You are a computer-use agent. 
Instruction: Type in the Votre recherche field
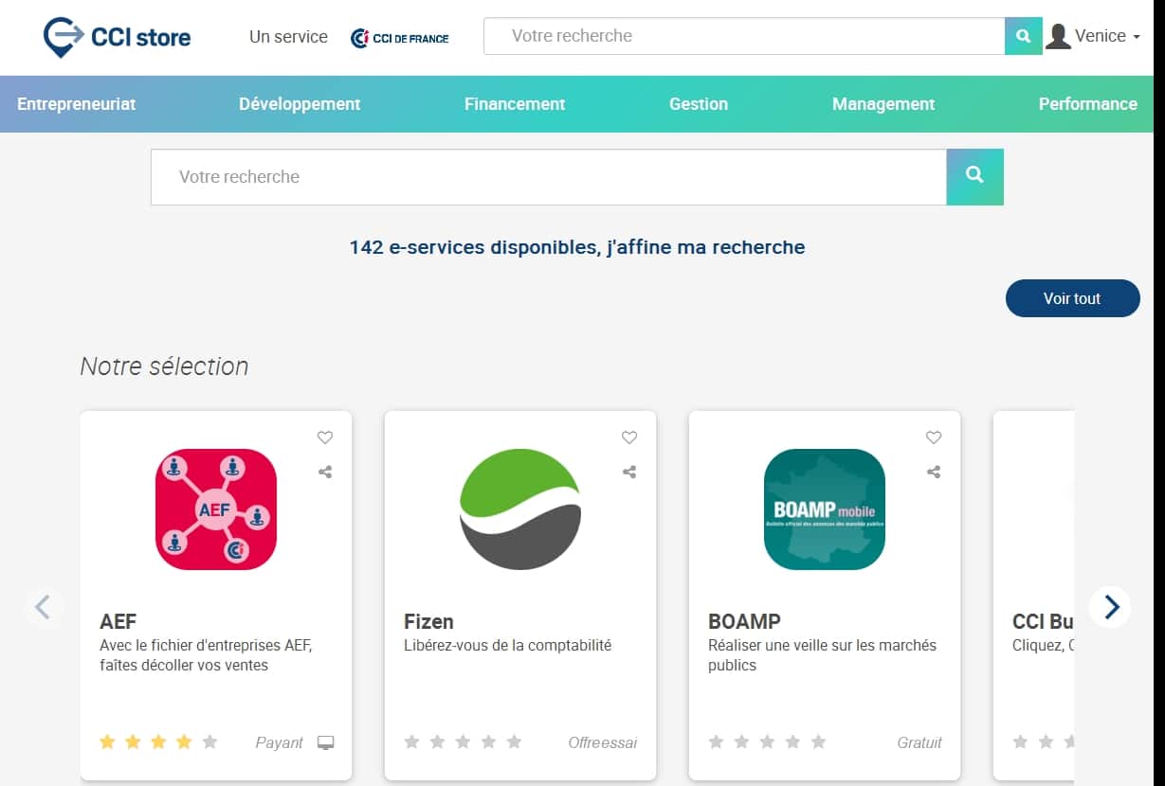(548, 176)
